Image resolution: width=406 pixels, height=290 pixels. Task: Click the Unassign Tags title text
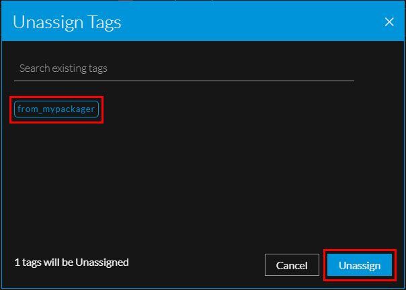pyautogui.click(x=67, y=21)
